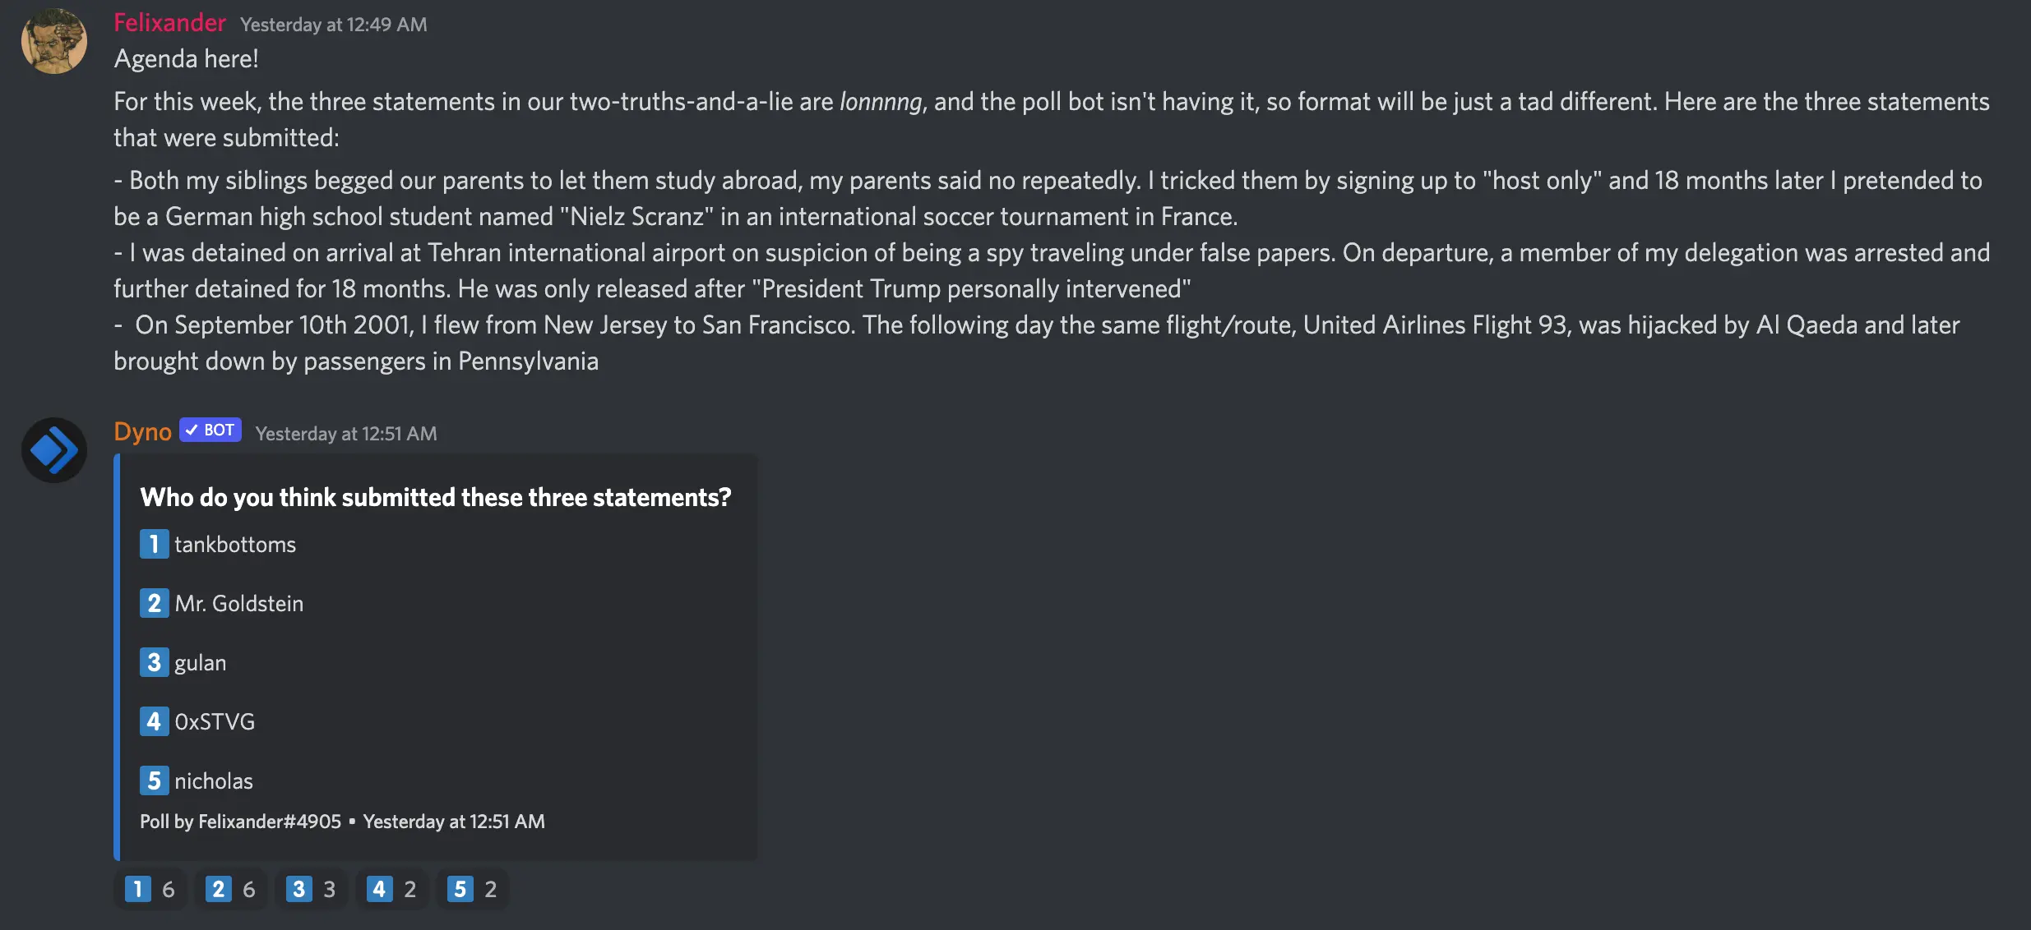Click the verified BOT badge

pos(211,430)
